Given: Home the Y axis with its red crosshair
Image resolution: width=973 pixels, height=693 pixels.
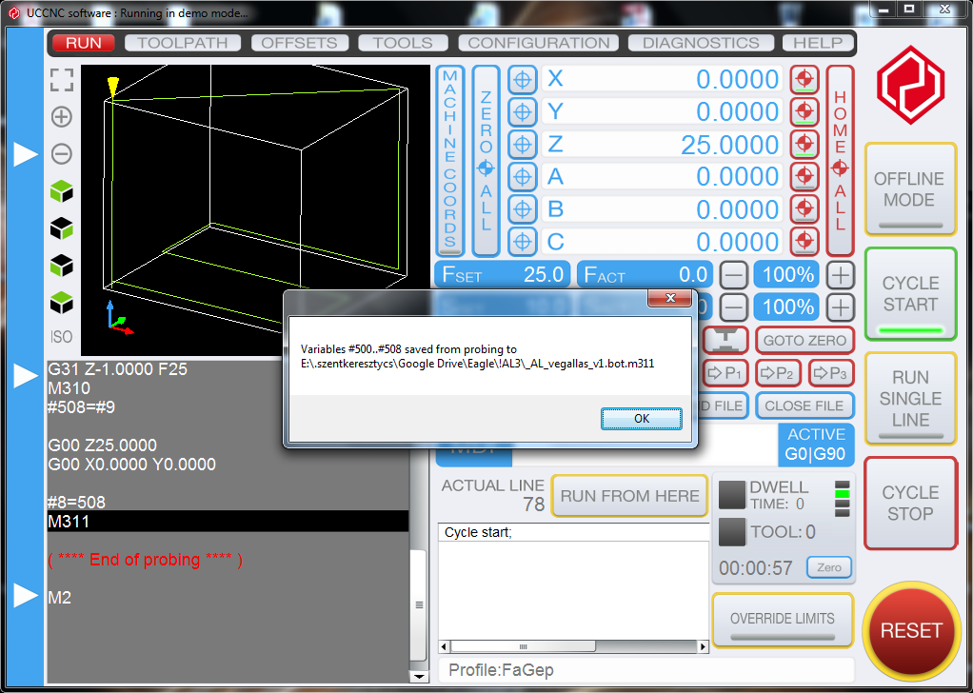Looking at the screenshot, I should tap(804, 111).
